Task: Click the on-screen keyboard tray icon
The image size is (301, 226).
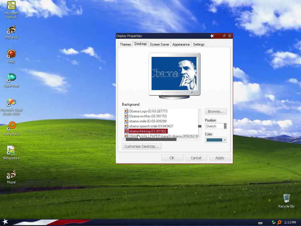Action: [x=260, y=223]
